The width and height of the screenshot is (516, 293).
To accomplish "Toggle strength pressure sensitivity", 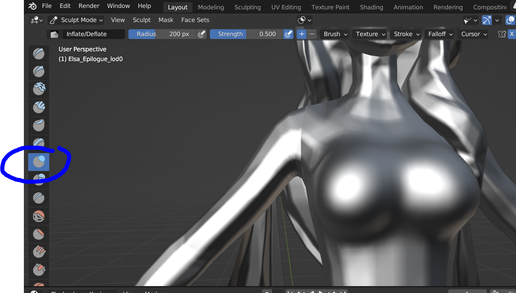I will [288, 34].
